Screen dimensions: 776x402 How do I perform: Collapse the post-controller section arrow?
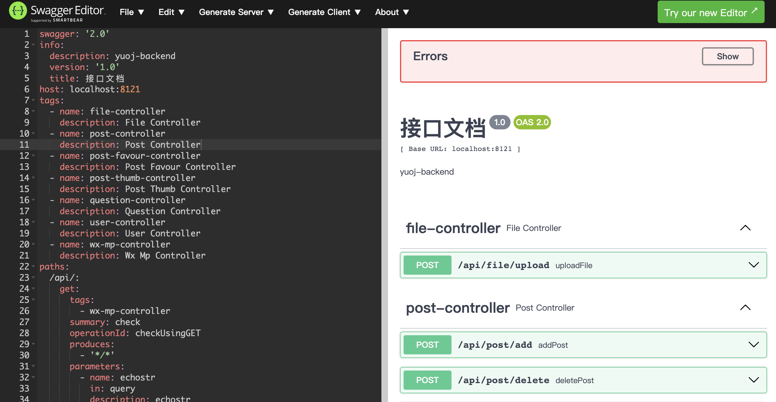(745, 307)
